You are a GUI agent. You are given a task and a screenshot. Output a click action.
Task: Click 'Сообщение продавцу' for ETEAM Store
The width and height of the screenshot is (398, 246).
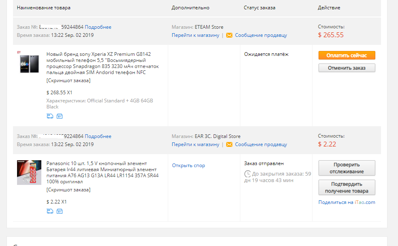pos(261,35)
